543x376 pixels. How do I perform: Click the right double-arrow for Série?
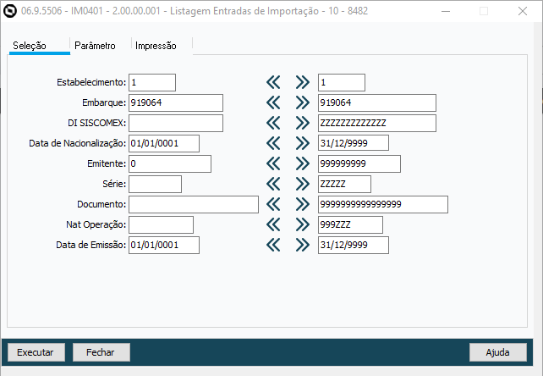(303, 184)
